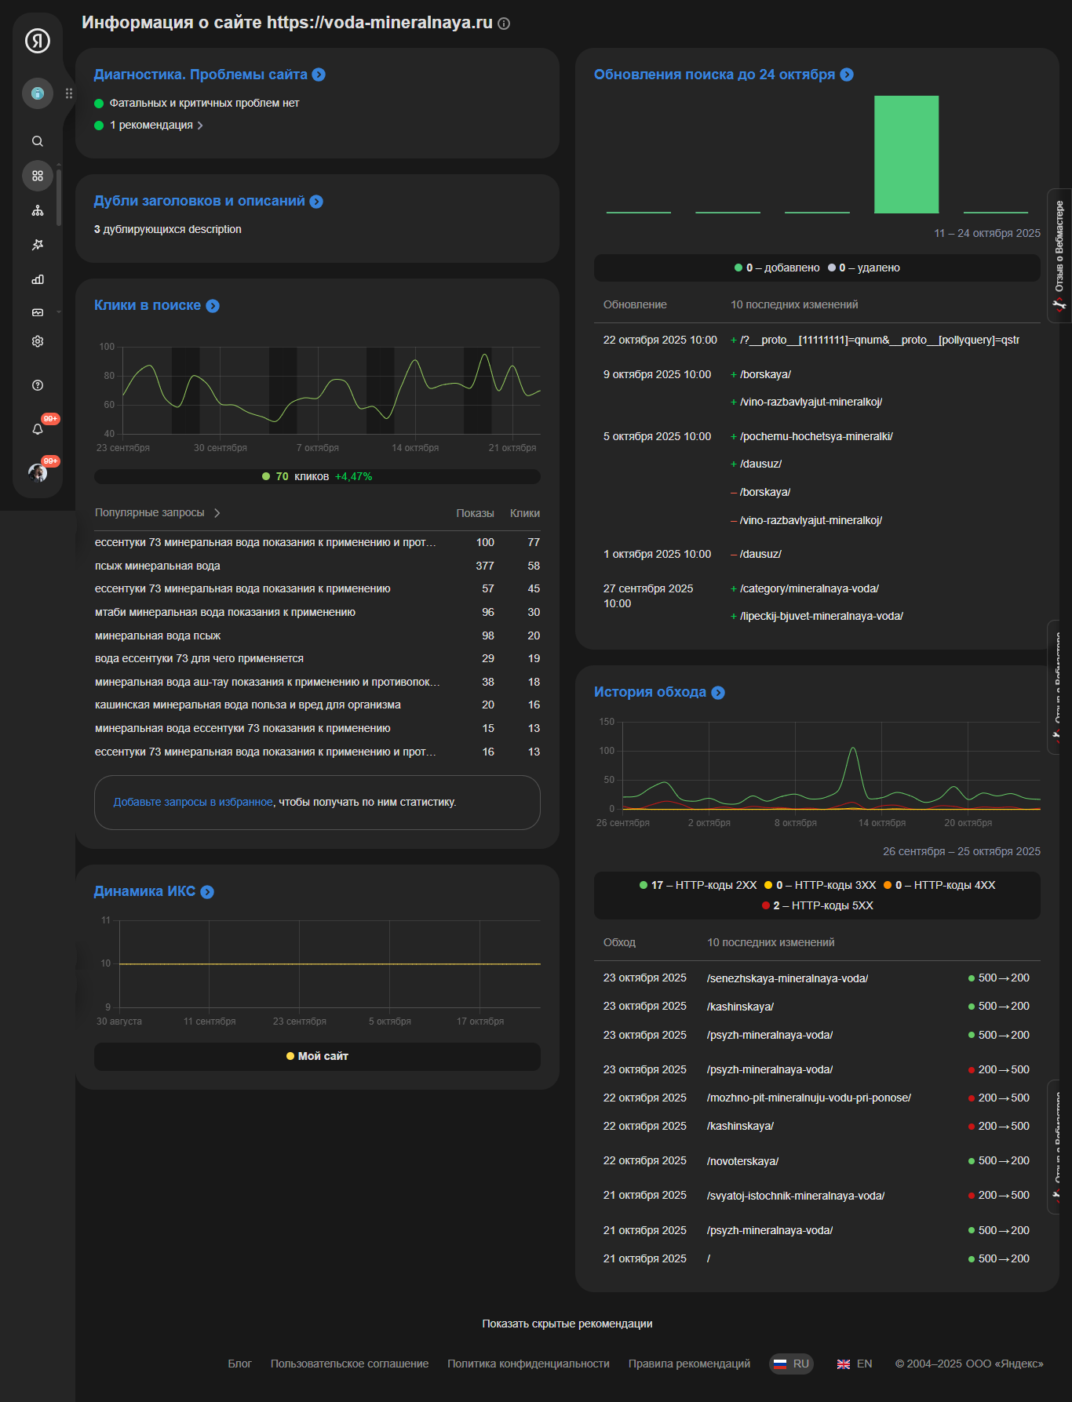Click /novoterskaya/ in crawl history
The height and width of the screenshot is (1402, 1072).
click(742, 1161)
